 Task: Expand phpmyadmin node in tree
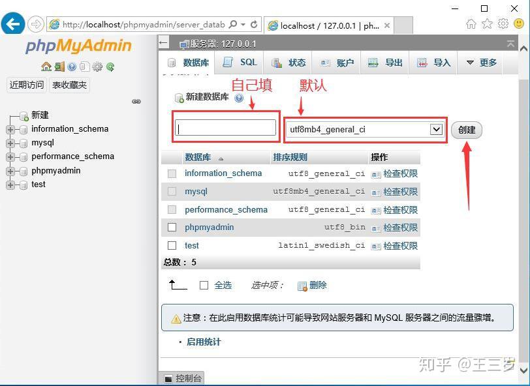pyautogui.click(x=10, y=171)
